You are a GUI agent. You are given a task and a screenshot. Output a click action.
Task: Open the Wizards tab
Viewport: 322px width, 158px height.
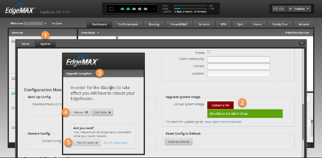pos(304,24)
